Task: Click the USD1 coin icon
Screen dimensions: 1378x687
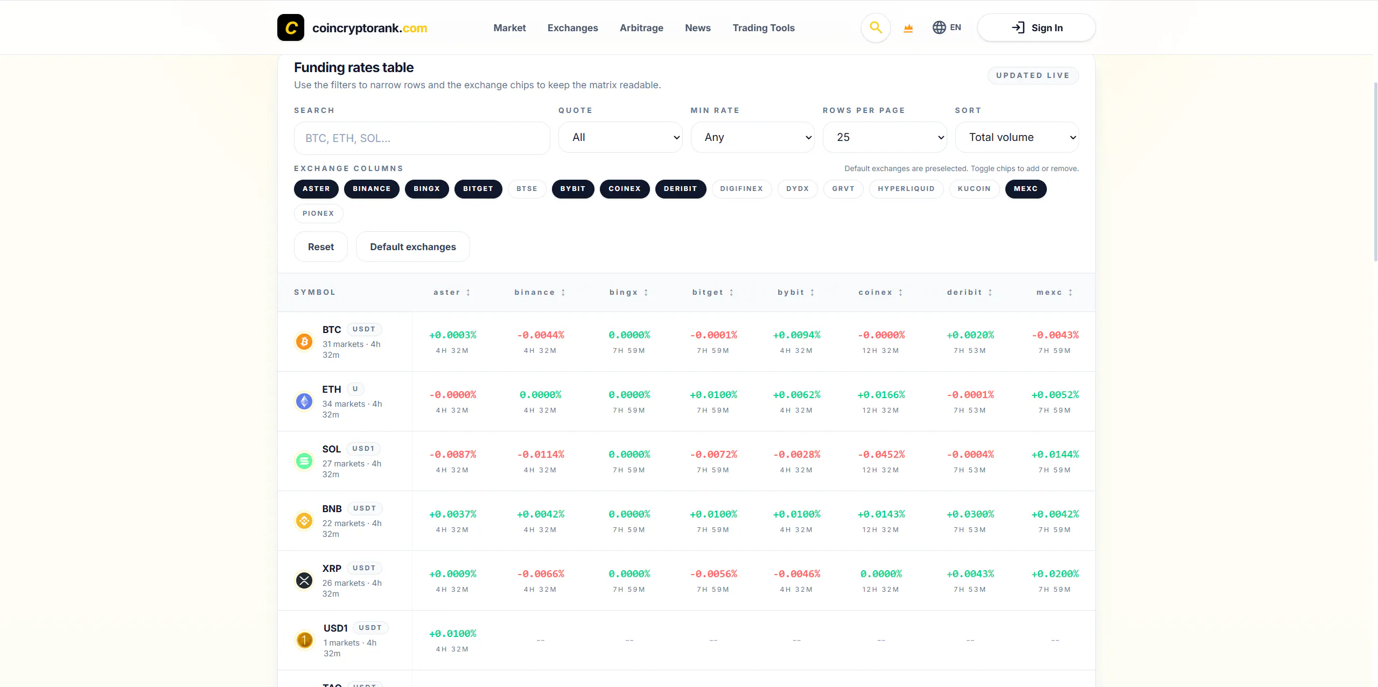Action: pyautogui.click(x=305, y=640)
